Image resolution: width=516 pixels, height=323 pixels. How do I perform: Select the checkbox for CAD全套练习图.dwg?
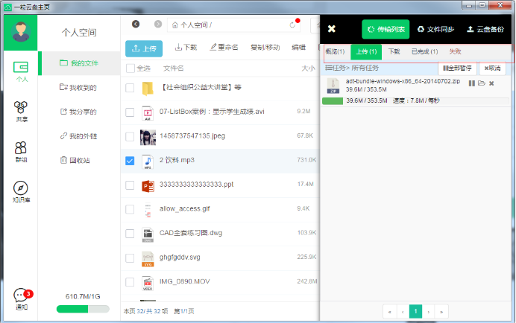click(130, 234)
